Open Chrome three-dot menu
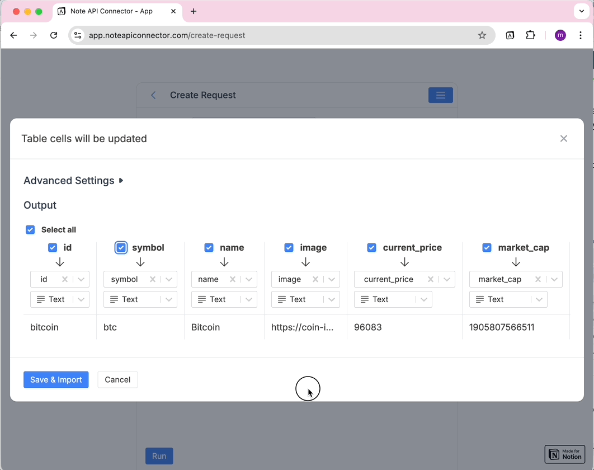Screen dimensions: 594x470 pos(581,35)
